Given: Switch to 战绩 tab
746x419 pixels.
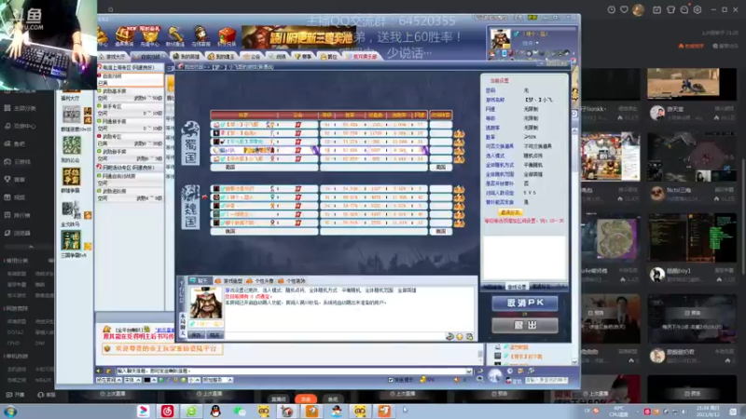Looking at the screenshot, I should (x=278, y=57).
